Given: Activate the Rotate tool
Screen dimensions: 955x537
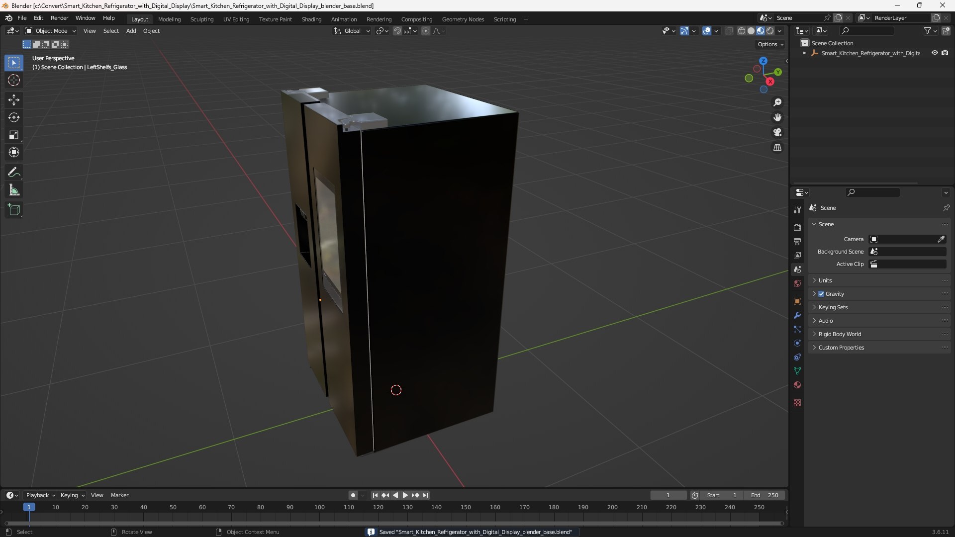Looking at the screenshot, I should (13, 117).
